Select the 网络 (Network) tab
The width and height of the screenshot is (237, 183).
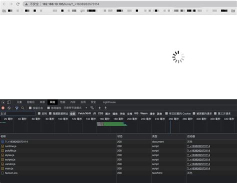coord(52,102)
